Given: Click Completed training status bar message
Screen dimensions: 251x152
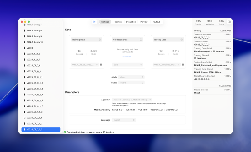Looking at the screenshot, I should 90,132.
